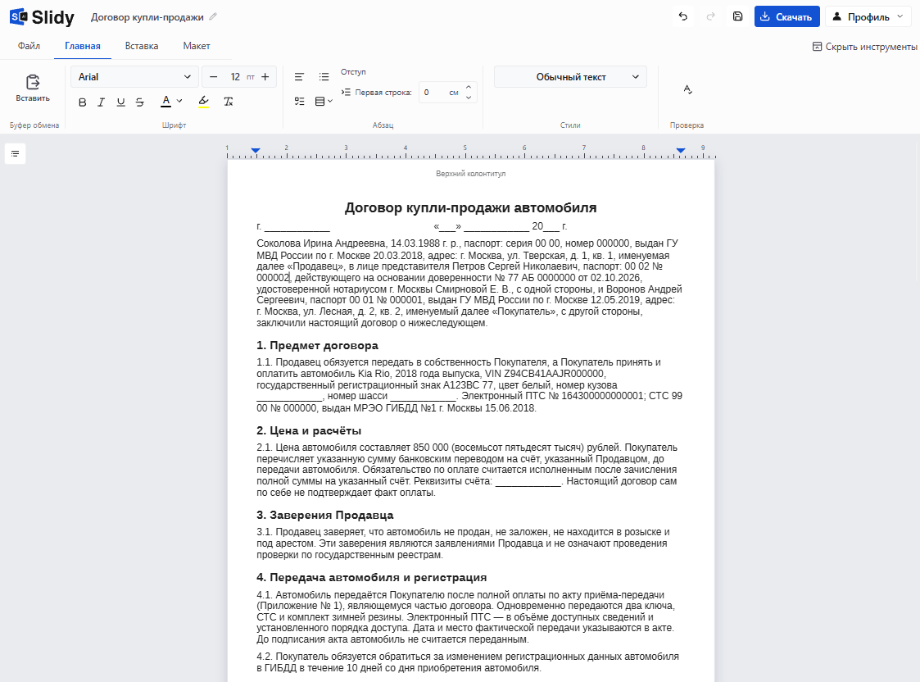Image resolution: width=920 pixels, height=682 pixels.
Task: Click heading 4. Передача автомобиля и регистрация
Action: tap(371, 578)
